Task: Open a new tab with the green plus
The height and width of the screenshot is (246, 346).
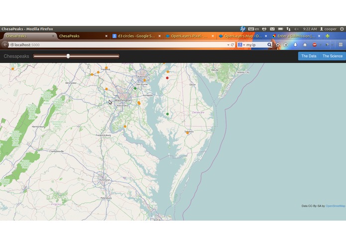Action: [x=328, y=36]
